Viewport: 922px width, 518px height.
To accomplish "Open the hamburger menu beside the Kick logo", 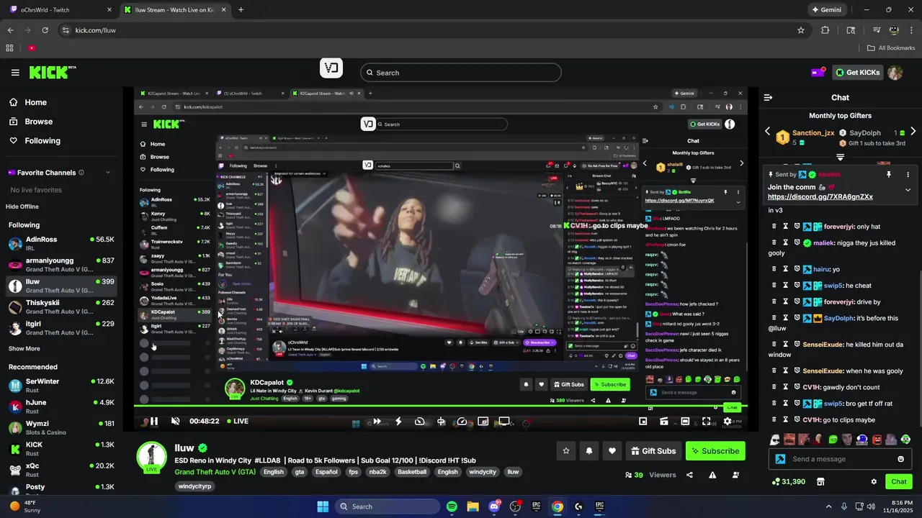I will (15, 73).
